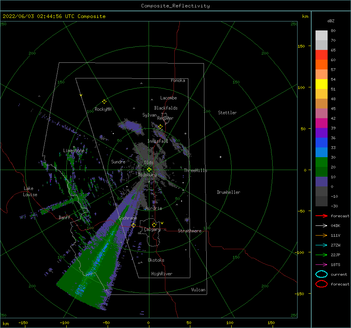Image resolution: width=351 pixels, height=328 pixels.
Task: Click the red forecast arrow icon
Action: click(x=321, y=216)
